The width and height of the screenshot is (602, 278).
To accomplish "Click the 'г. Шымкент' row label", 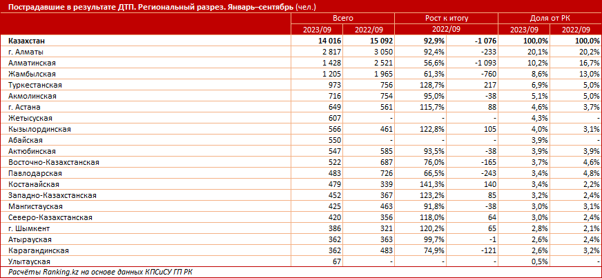I will click(x=30, y=228).
